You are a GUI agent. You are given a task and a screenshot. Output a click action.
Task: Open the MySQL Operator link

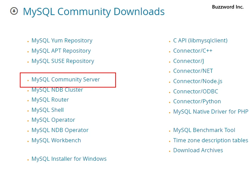(53, 120)
